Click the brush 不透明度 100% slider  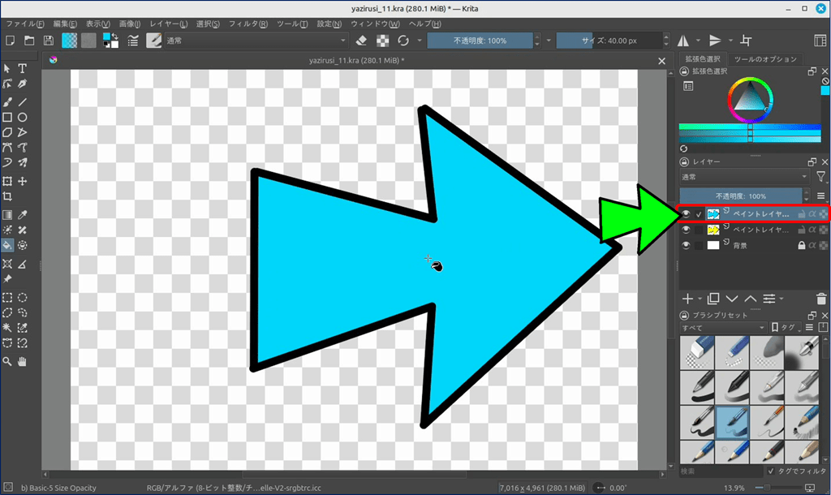(x=480, y=41)
